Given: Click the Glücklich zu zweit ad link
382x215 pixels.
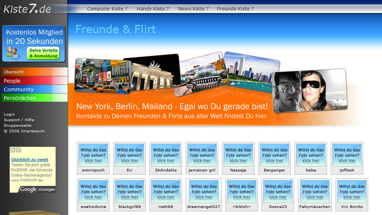Looking at the screenshot, I should pyautogui.click(x=29, y=160).
